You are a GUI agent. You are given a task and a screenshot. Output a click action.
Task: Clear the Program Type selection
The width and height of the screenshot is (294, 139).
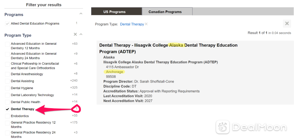(75, 34)
